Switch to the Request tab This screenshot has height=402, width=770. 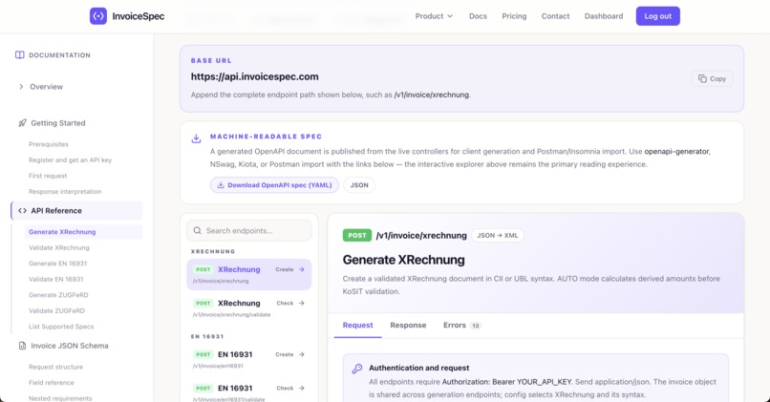357,326
